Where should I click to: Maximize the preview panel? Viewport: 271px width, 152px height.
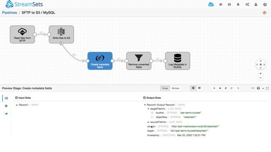coord(267,88)
